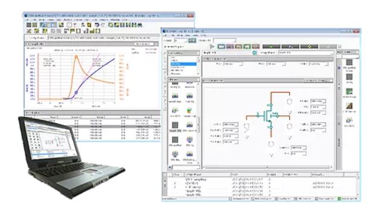Screen dimensions: 372x222
Task: Select the blue highlighted category list row
Action: click(x=183, y=64)
